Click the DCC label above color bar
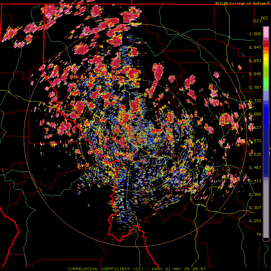 [264, 18]
